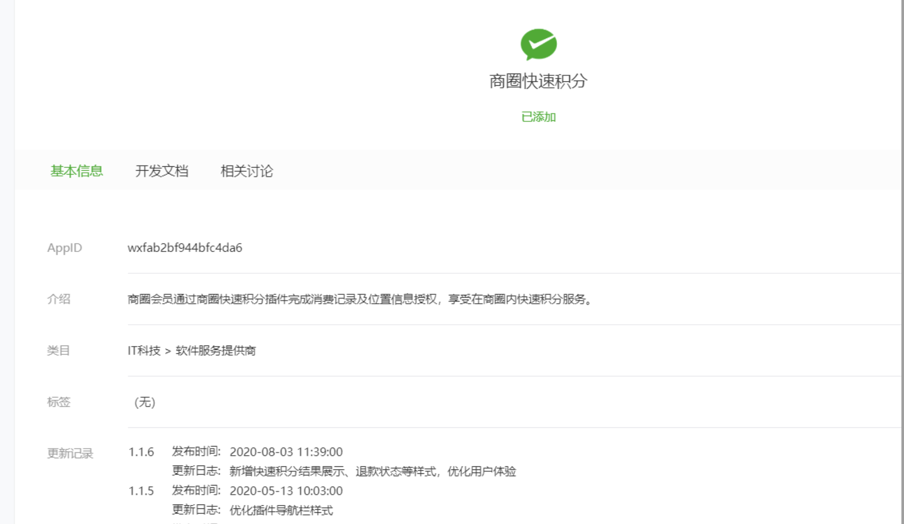Click the AppID value wxfab2bf944bfc4da6
This screenshot has height=524, width=904.
185,248
